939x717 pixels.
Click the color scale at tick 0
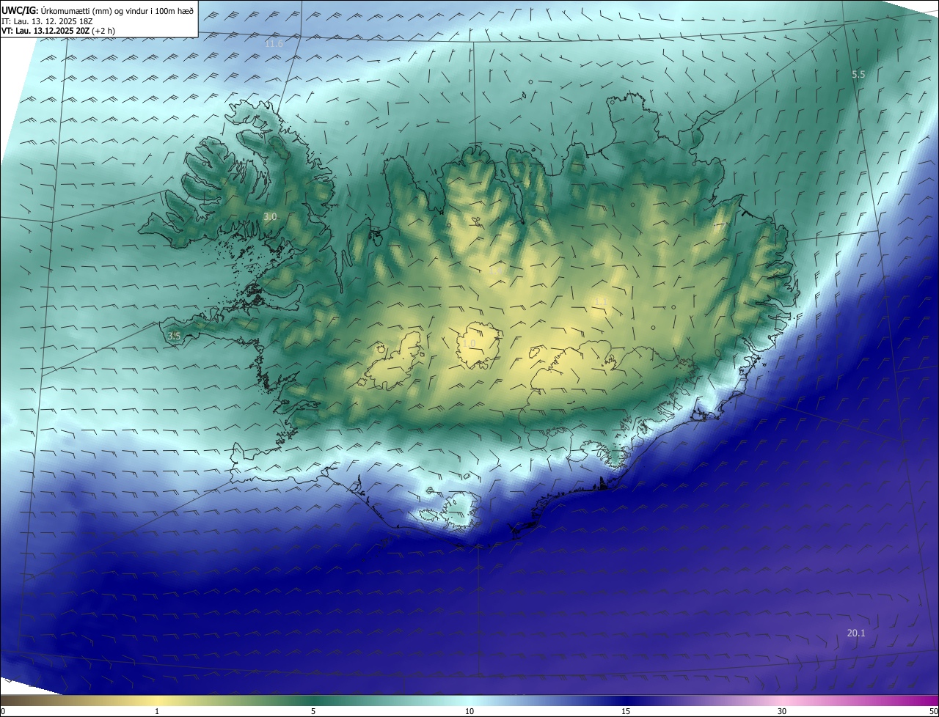[2, 711]
